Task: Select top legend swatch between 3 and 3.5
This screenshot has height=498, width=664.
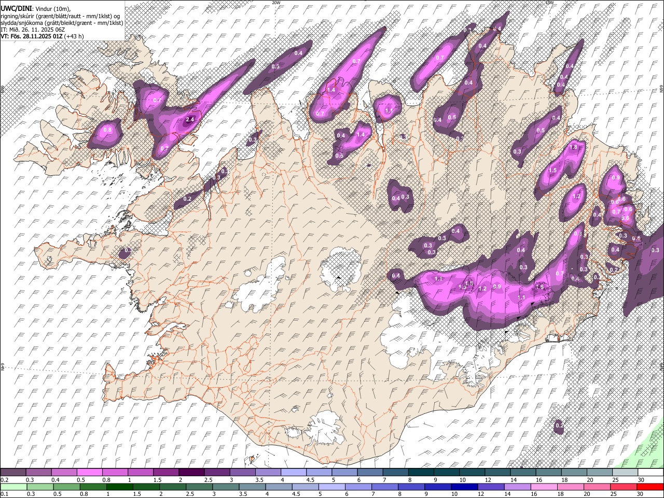Action: [243, 473]
